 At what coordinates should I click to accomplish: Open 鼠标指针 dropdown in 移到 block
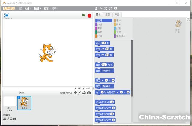[x=112, y=86]
